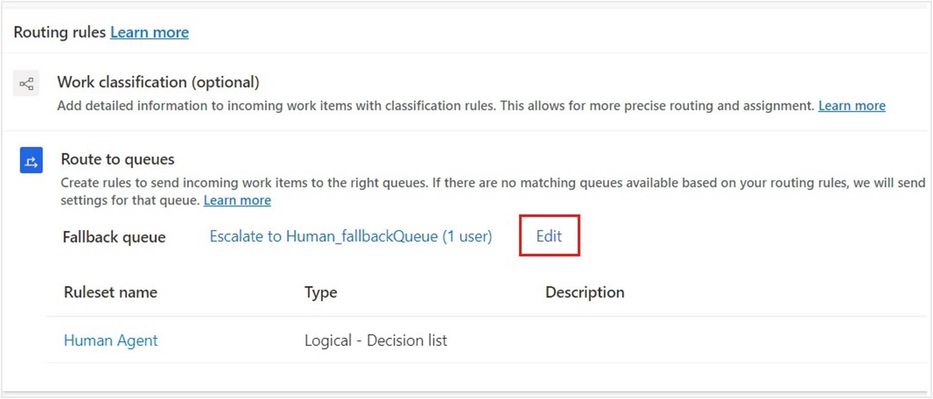This screenshot has height=399, width=933.
Task: Open the Human Agent ruleset
Action: click(111, 340)
